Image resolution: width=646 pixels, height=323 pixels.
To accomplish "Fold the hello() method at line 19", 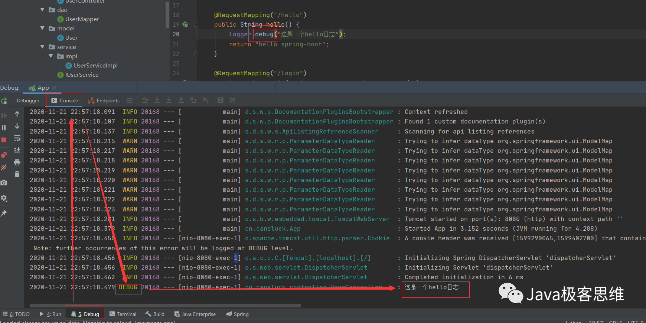I will [196, 25].
